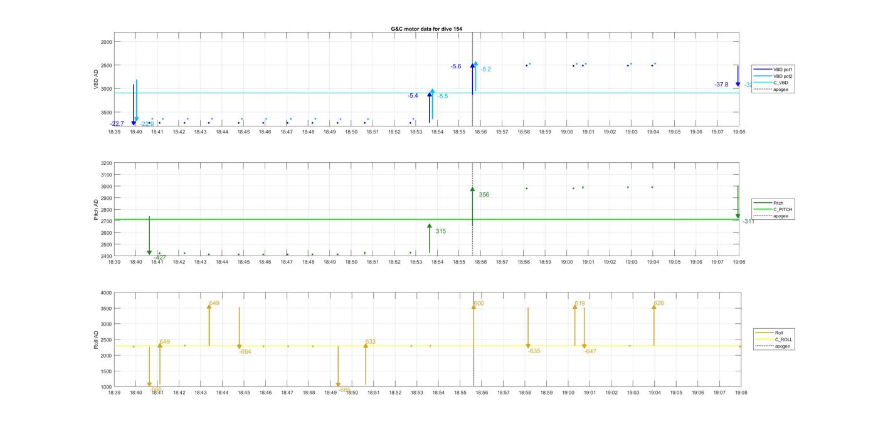The image size is (878, 434).
Task: Click the "19:00" tick under the Roll plot
Action: 568,393
